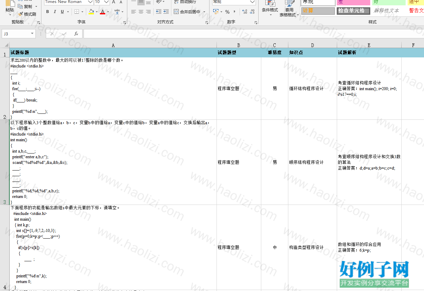The height and width of the screenshot is (291, 424).
Task: Open clipboard (剪贴板) dialog launcher
Action: coord(39,22)
